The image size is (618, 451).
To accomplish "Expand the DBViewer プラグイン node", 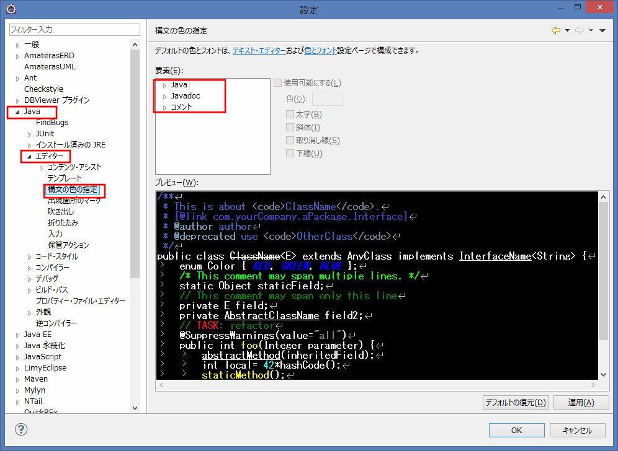I will tap(17, 101).
